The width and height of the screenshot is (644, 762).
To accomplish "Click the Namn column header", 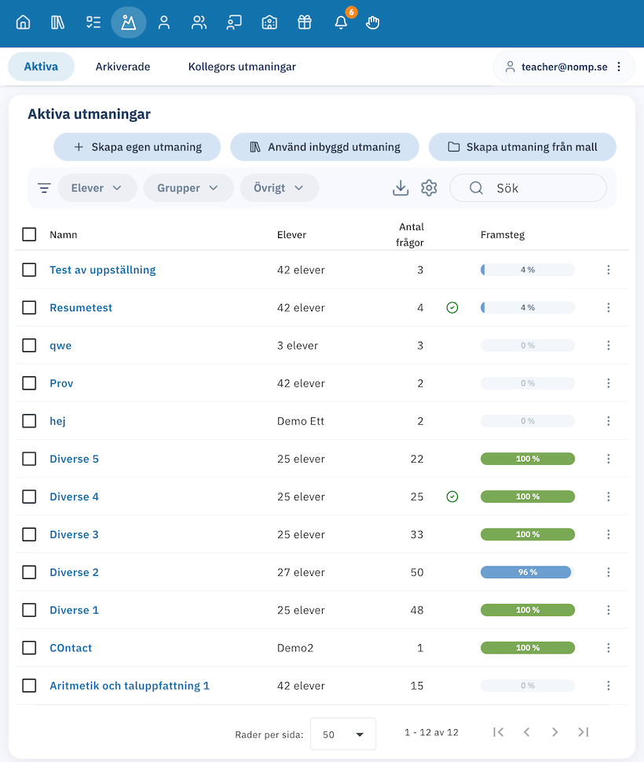I will click(64, 235).
